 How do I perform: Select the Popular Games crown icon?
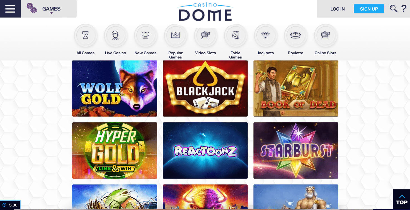coord(176,35)
